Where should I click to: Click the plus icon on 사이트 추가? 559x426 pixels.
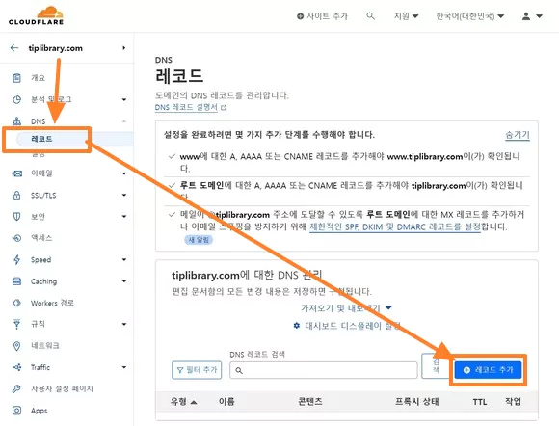300,16
